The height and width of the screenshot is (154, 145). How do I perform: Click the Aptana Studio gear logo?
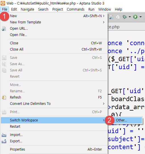[x=3, y=3]
